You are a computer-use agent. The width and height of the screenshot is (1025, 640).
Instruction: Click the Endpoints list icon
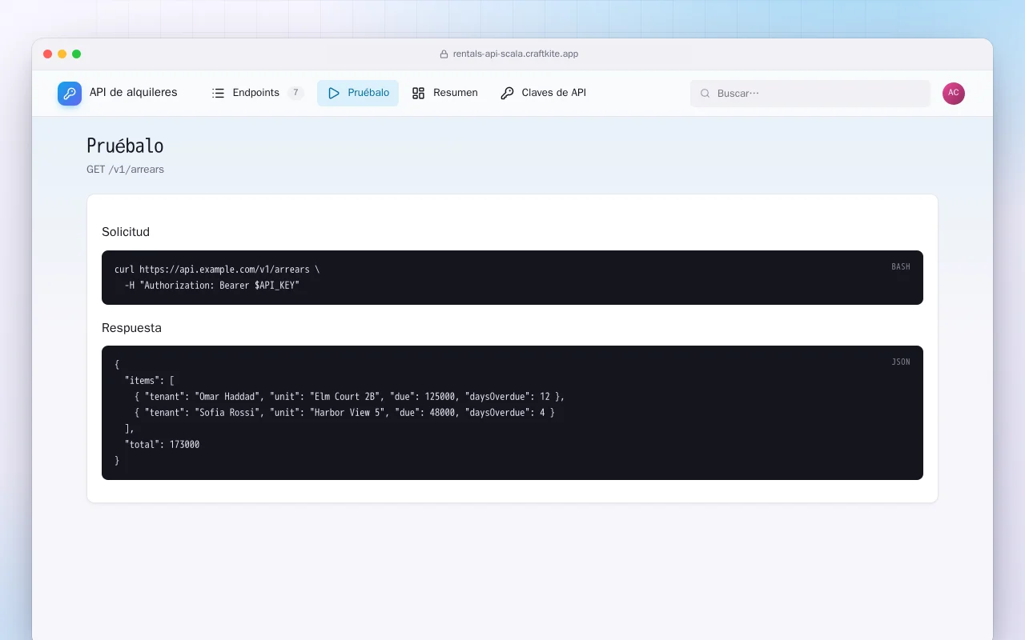pos(218,93)
